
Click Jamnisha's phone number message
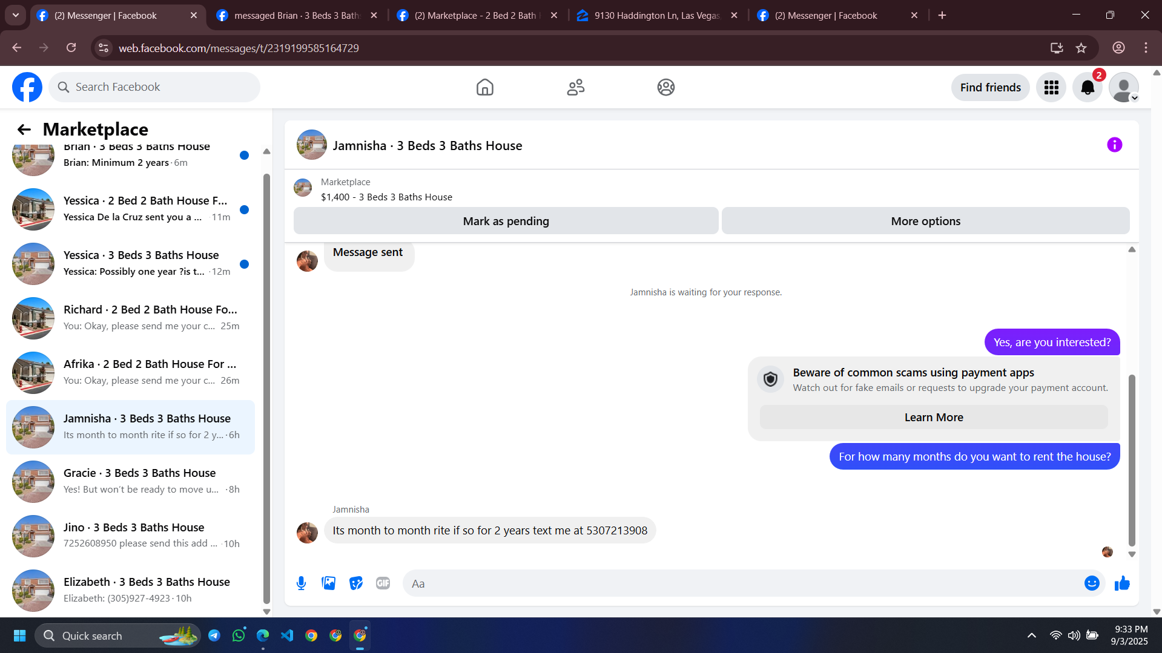click(490, 531)
